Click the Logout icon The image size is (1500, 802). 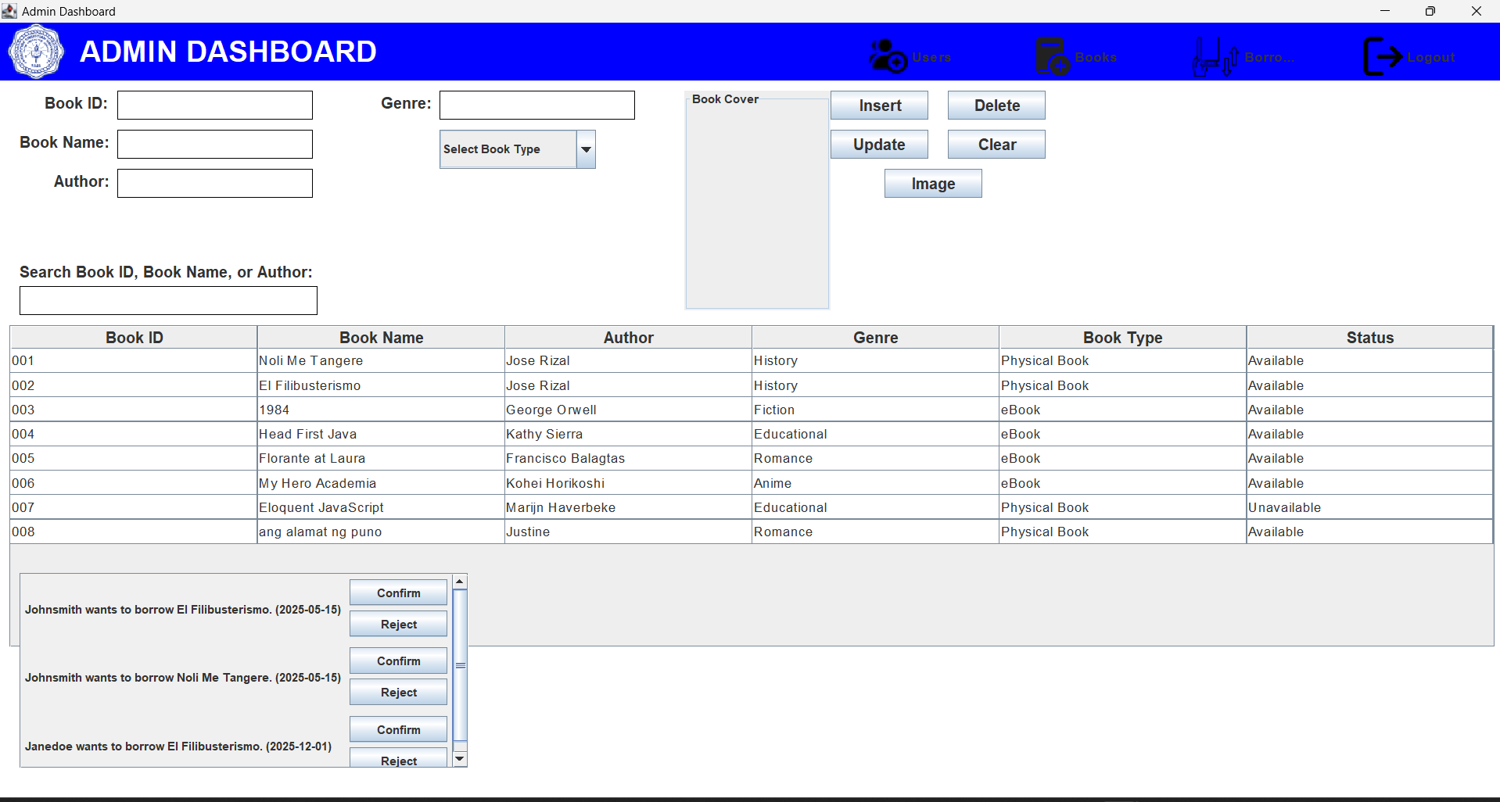tap(1382, 56)
